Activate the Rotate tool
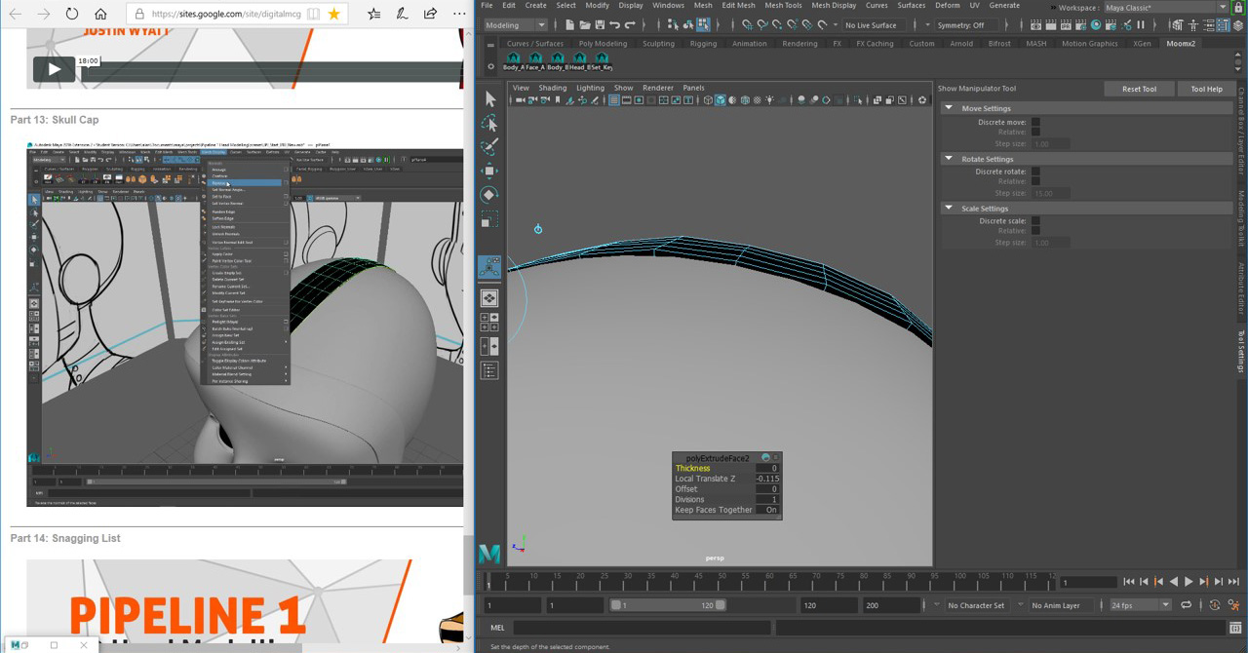The width and height of the screenshot is (1248, 653). pyautogui.click(x=489, y=195)
